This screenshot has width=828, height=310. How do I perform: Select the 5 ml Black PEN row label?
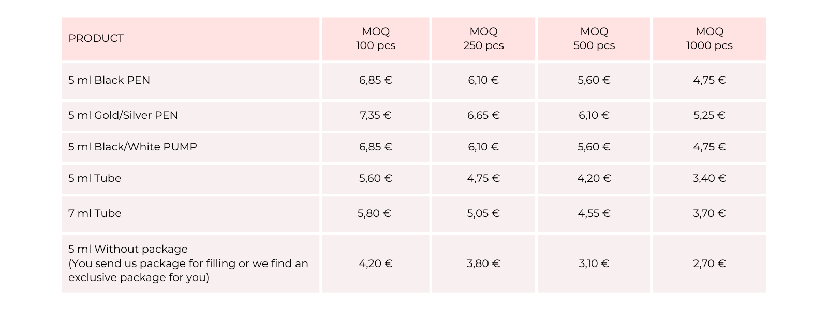109,80
